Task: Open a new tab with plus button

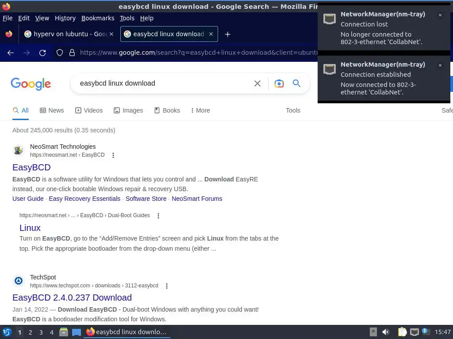Action: coord(228,34)
